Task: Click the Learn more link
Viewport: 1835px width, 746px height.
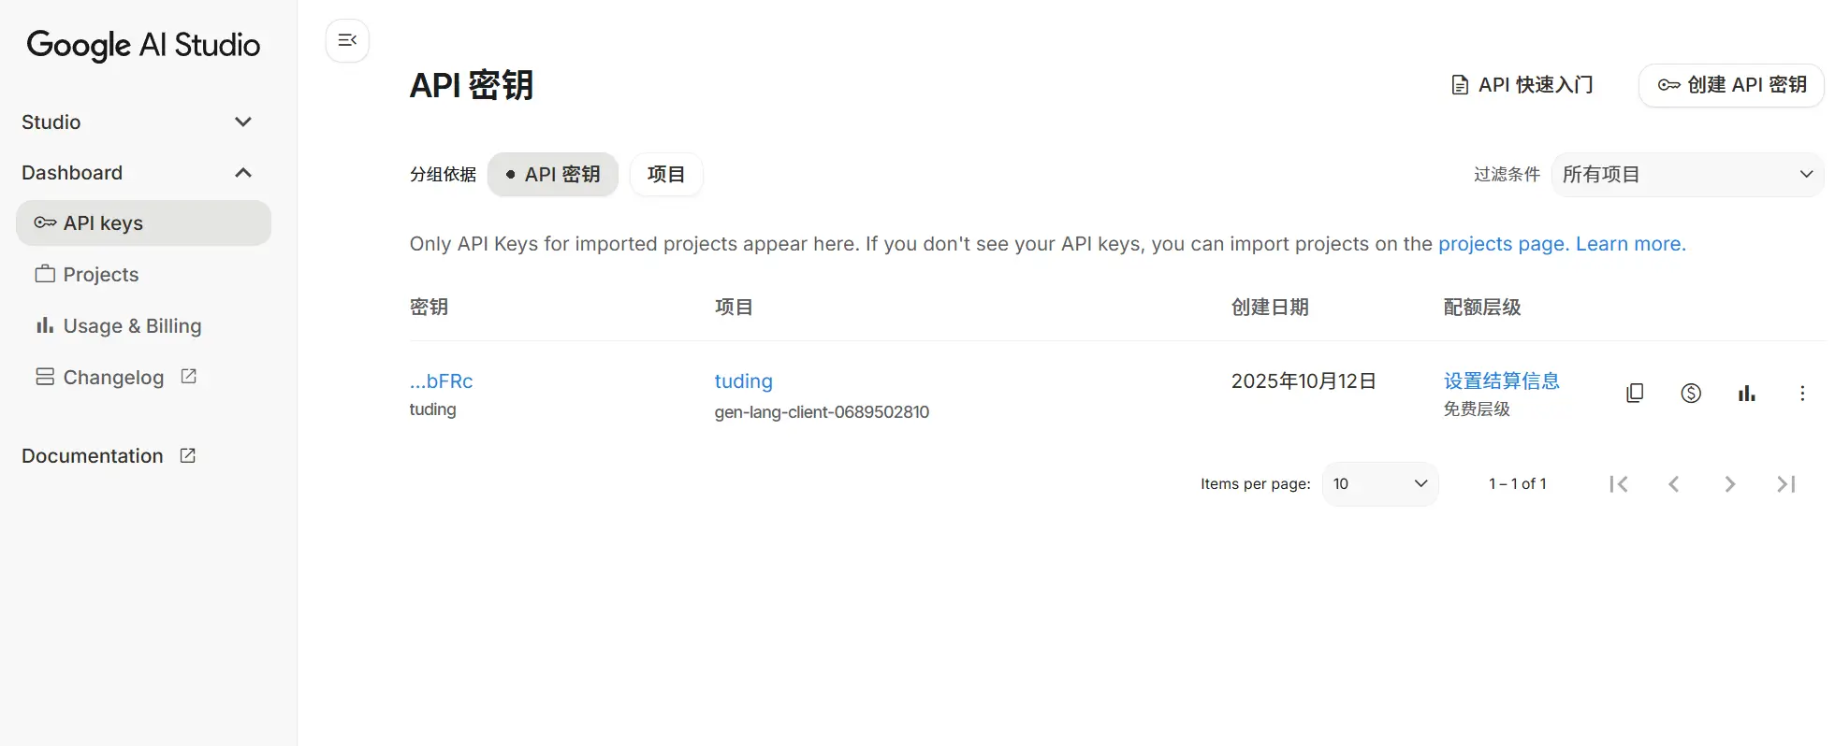Action: pos(1631,244)
